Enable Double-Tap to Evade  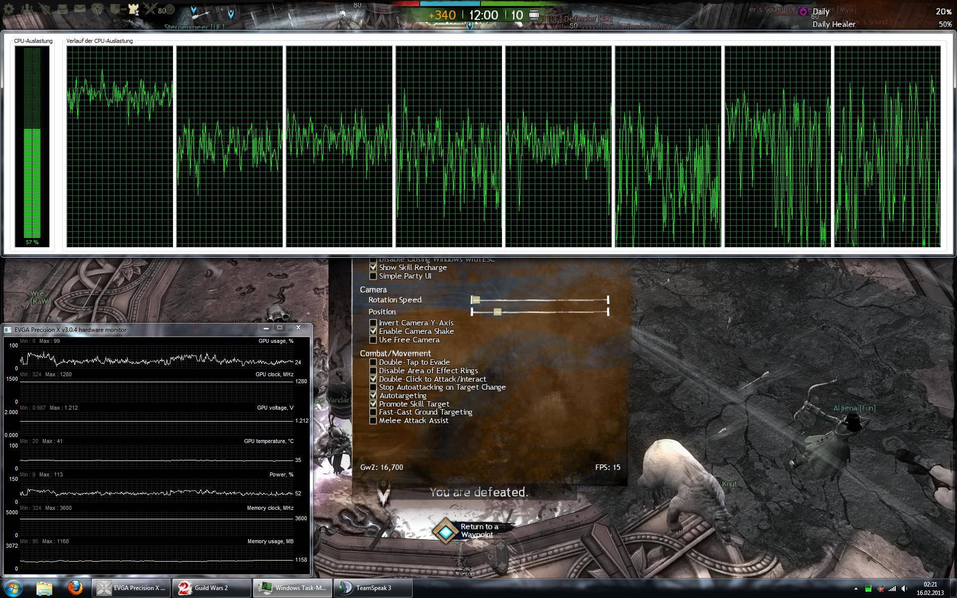[x=373, y=362]
